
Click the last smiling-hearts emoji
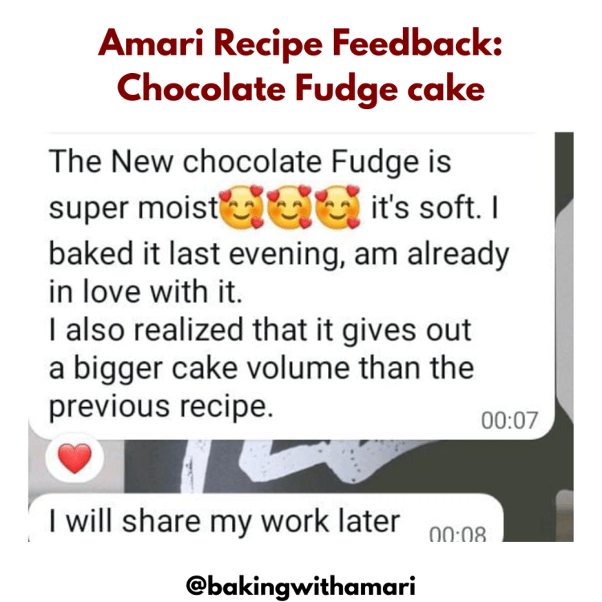click(337, 207)
